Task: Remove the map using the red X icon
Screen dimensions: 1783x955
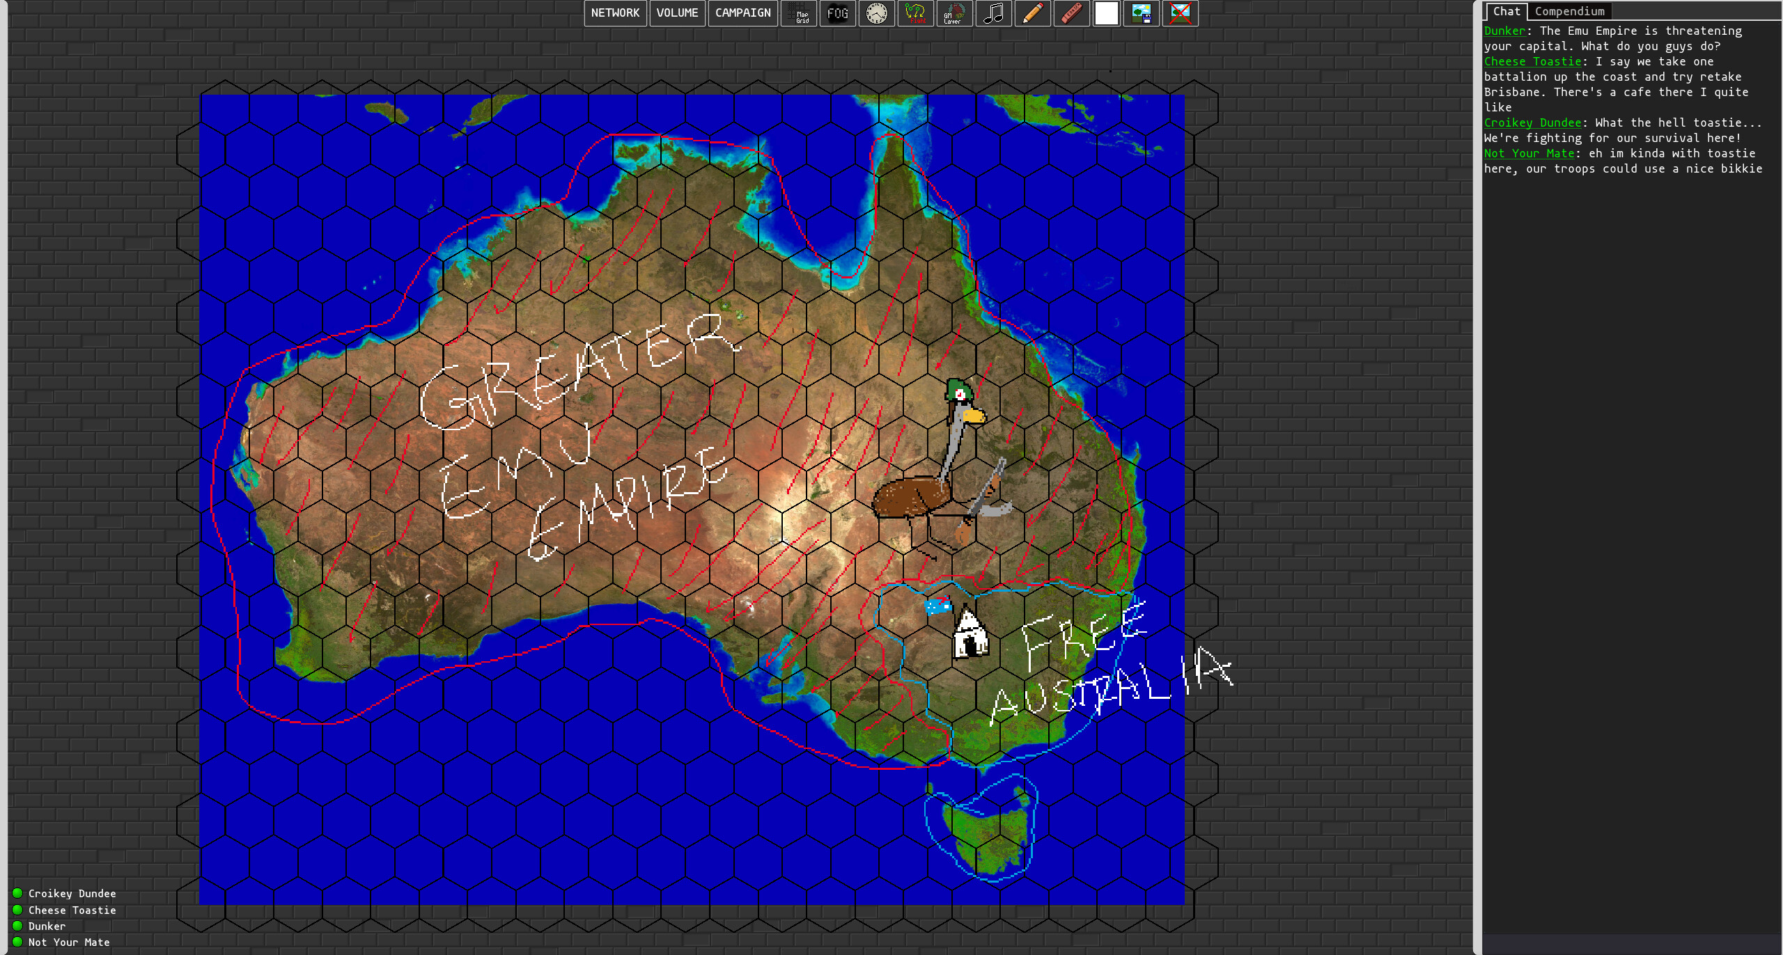Action: click(1180, 13)
